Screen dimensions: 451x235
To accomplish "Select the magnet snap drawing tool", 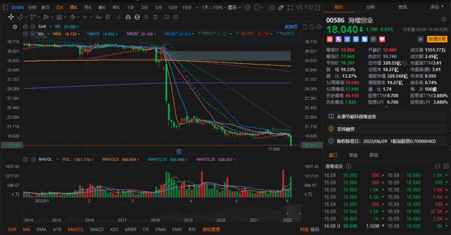I will coord(128,17).
